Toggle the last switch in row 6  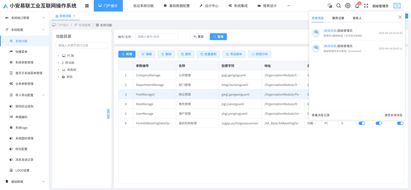(x=400, y=123)
